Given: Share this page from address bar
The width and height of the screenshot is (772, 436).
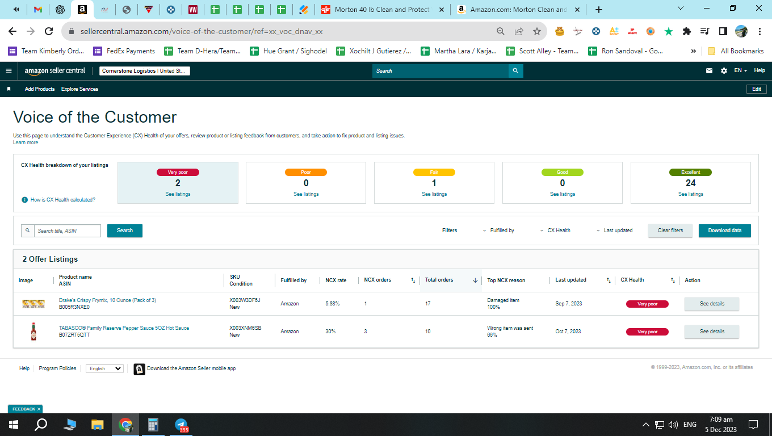Looking at the screenshot, I should (x=518, y=31).
